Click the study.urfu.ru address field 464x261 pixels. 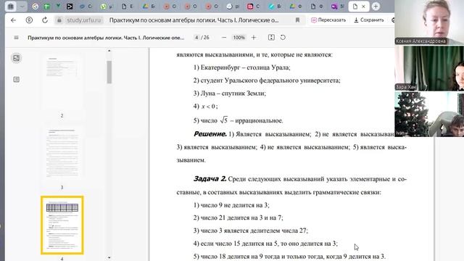coord(84,20)
